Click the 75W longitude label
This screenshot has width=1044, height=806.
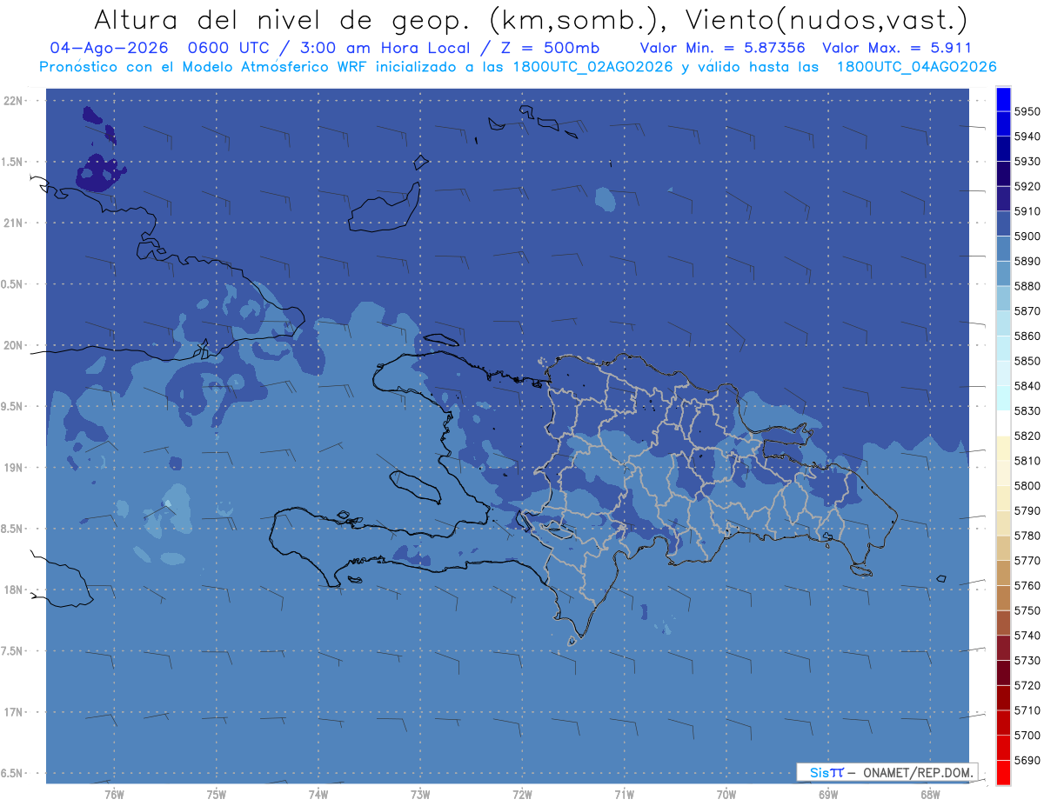217,795
